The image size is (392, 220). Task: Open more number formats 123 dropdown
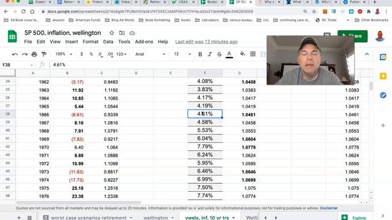click(121, 54)
